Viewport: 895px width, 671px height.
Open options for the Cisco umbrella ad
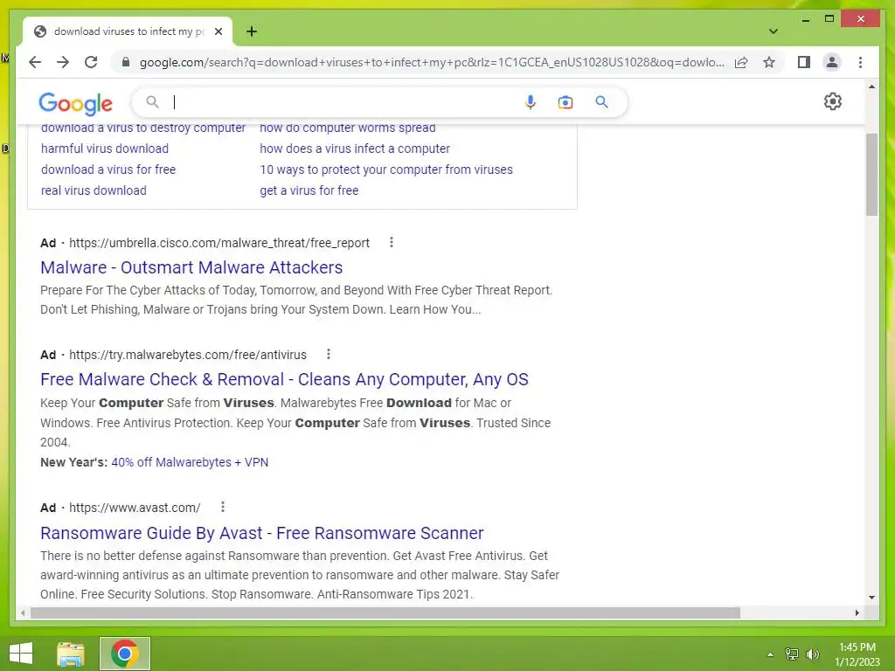point(391,243)
